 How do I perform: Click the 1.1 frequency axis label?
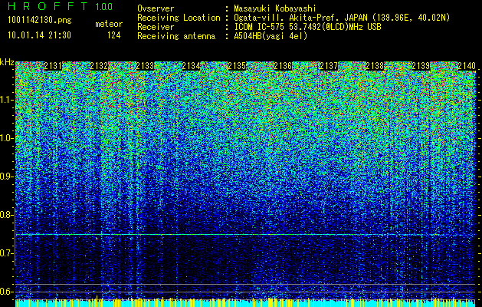6,100
